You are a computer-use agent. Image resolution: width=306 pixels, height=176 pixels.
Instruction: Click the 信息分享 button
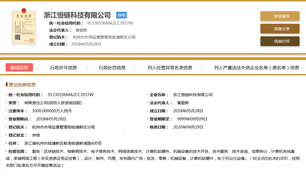coord(280,29)
